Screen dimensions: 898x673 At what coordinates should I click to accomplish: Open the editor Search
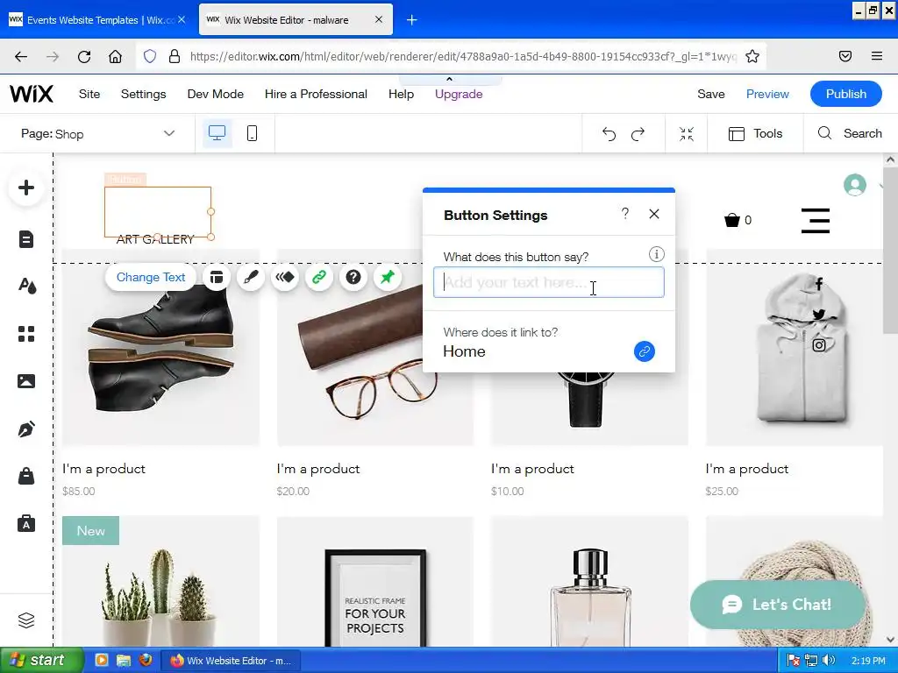pyautogui.click(x=849, y=133)
